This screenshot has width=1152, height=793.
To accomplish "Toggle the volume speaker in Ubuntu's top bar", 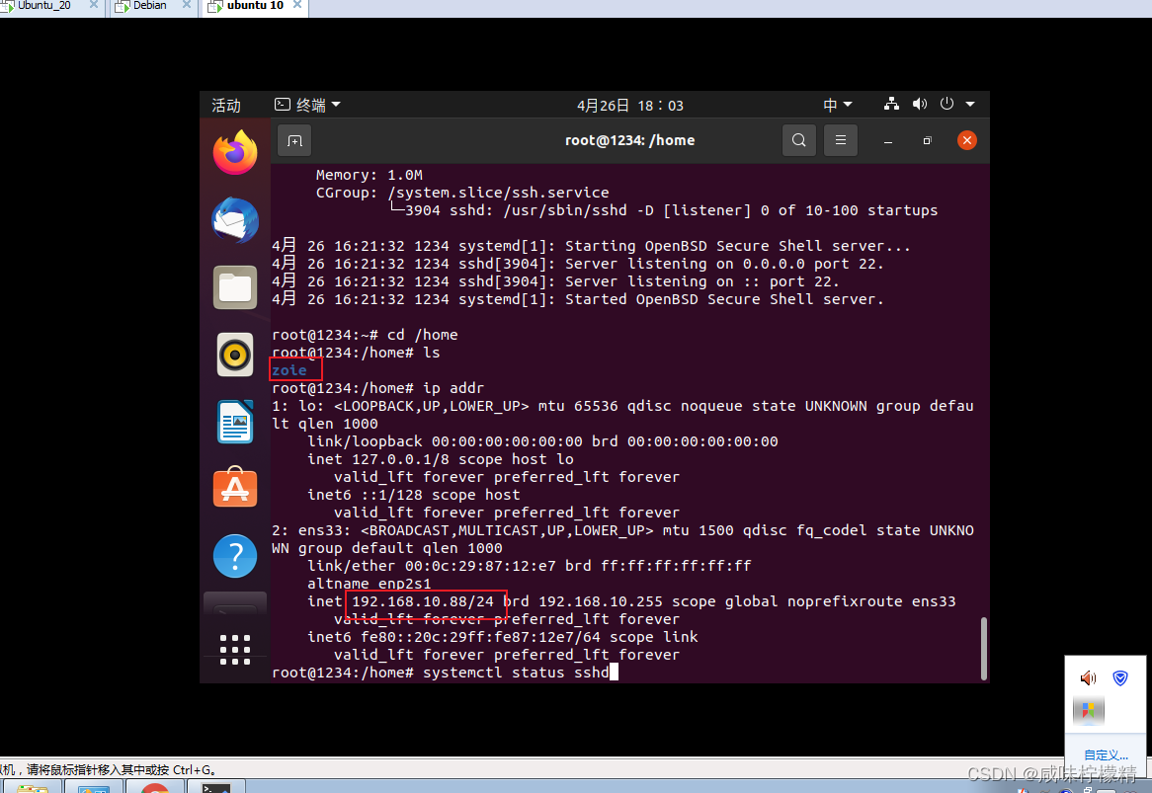I will (x=919, y=103).
